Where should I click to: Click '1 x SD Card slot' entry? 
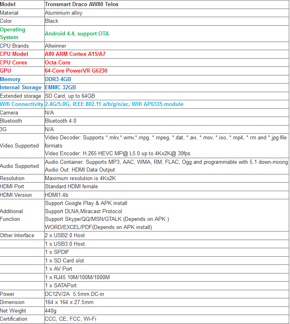pos(64,261)
